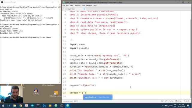The height and width of the screenshot is (108, 192).
Task: Open Atom's View menu
Action: click(71, 5)
